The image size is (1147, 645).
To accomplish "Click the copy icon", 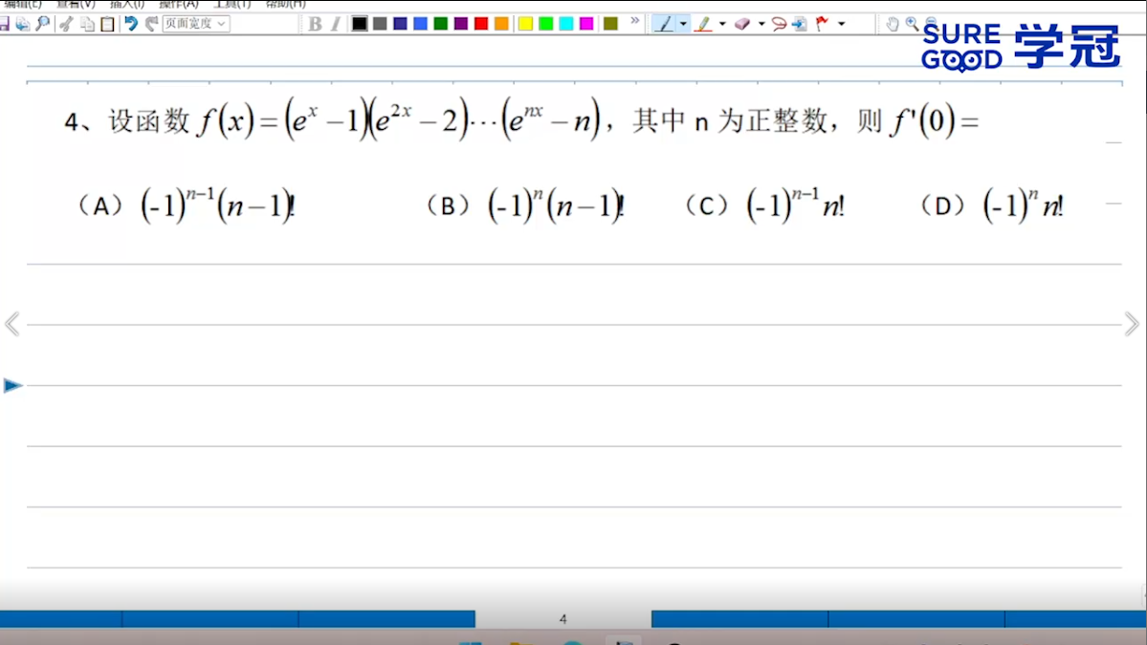I will 87,24.
